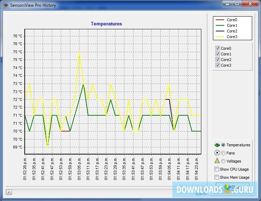Image resolution: width=261 pixels, height=201 pixels.
Task: Select the Fans radio button
Action: point(223,153)
